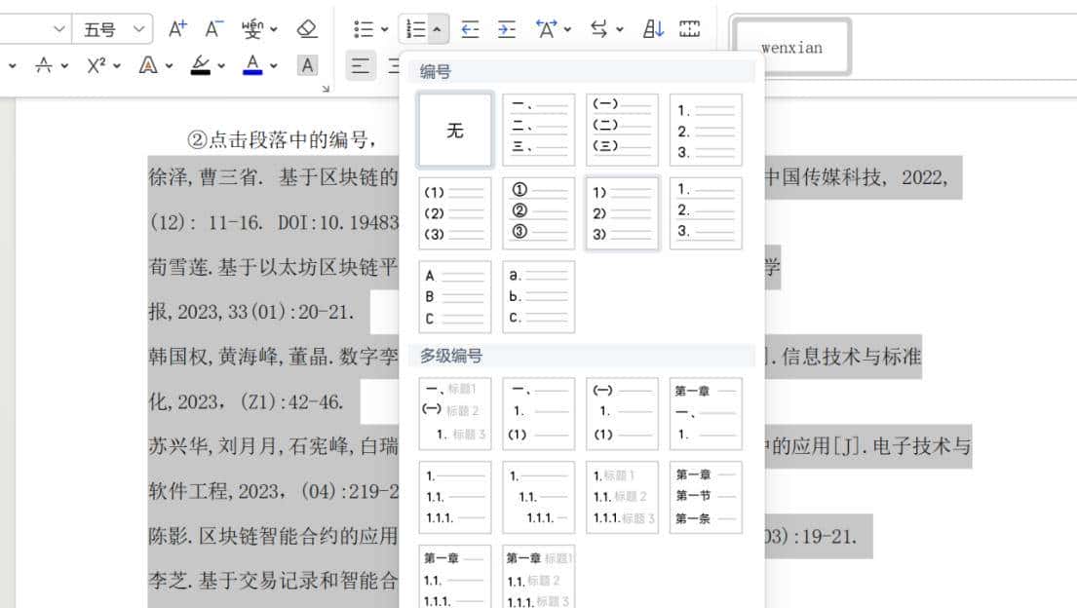Choose the circled numbers ①②③ numbering style
The image size is (1077, 608).
[538, 213]
